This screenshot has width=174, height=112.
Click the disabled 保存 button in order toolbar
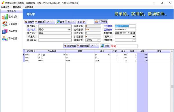[50, 22]
